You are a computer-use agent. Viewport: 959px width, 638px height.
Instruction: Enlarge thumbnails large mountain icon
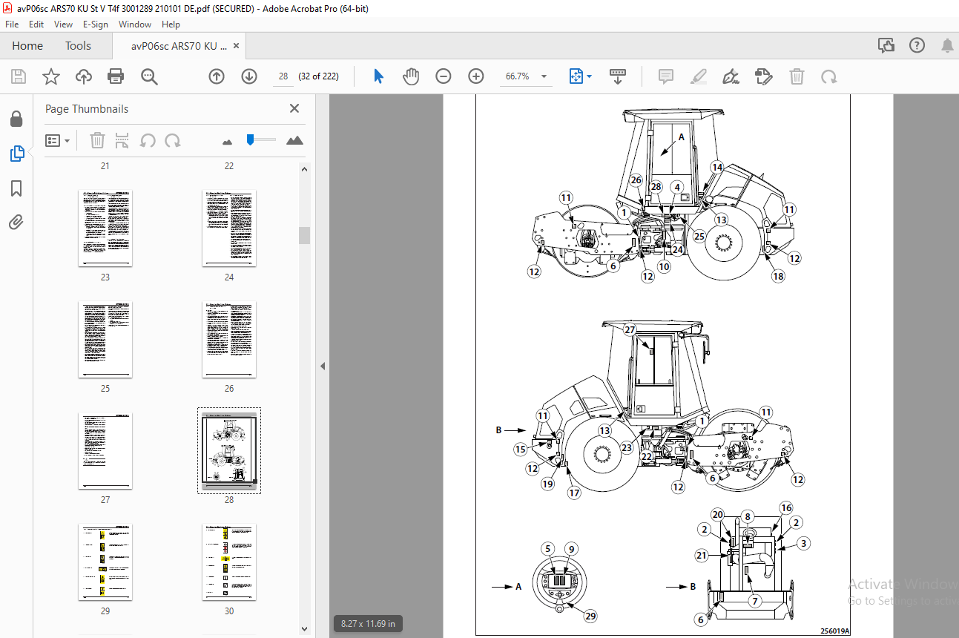click(x=294, y=140)
